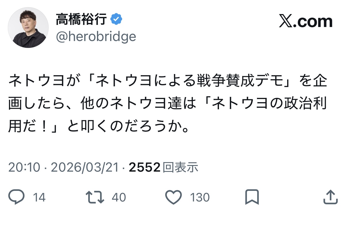This screenshot has height=225, width=347.
Task: Click the phrase ネトウヨの政治利用 in the post
Action: [269, 104]
